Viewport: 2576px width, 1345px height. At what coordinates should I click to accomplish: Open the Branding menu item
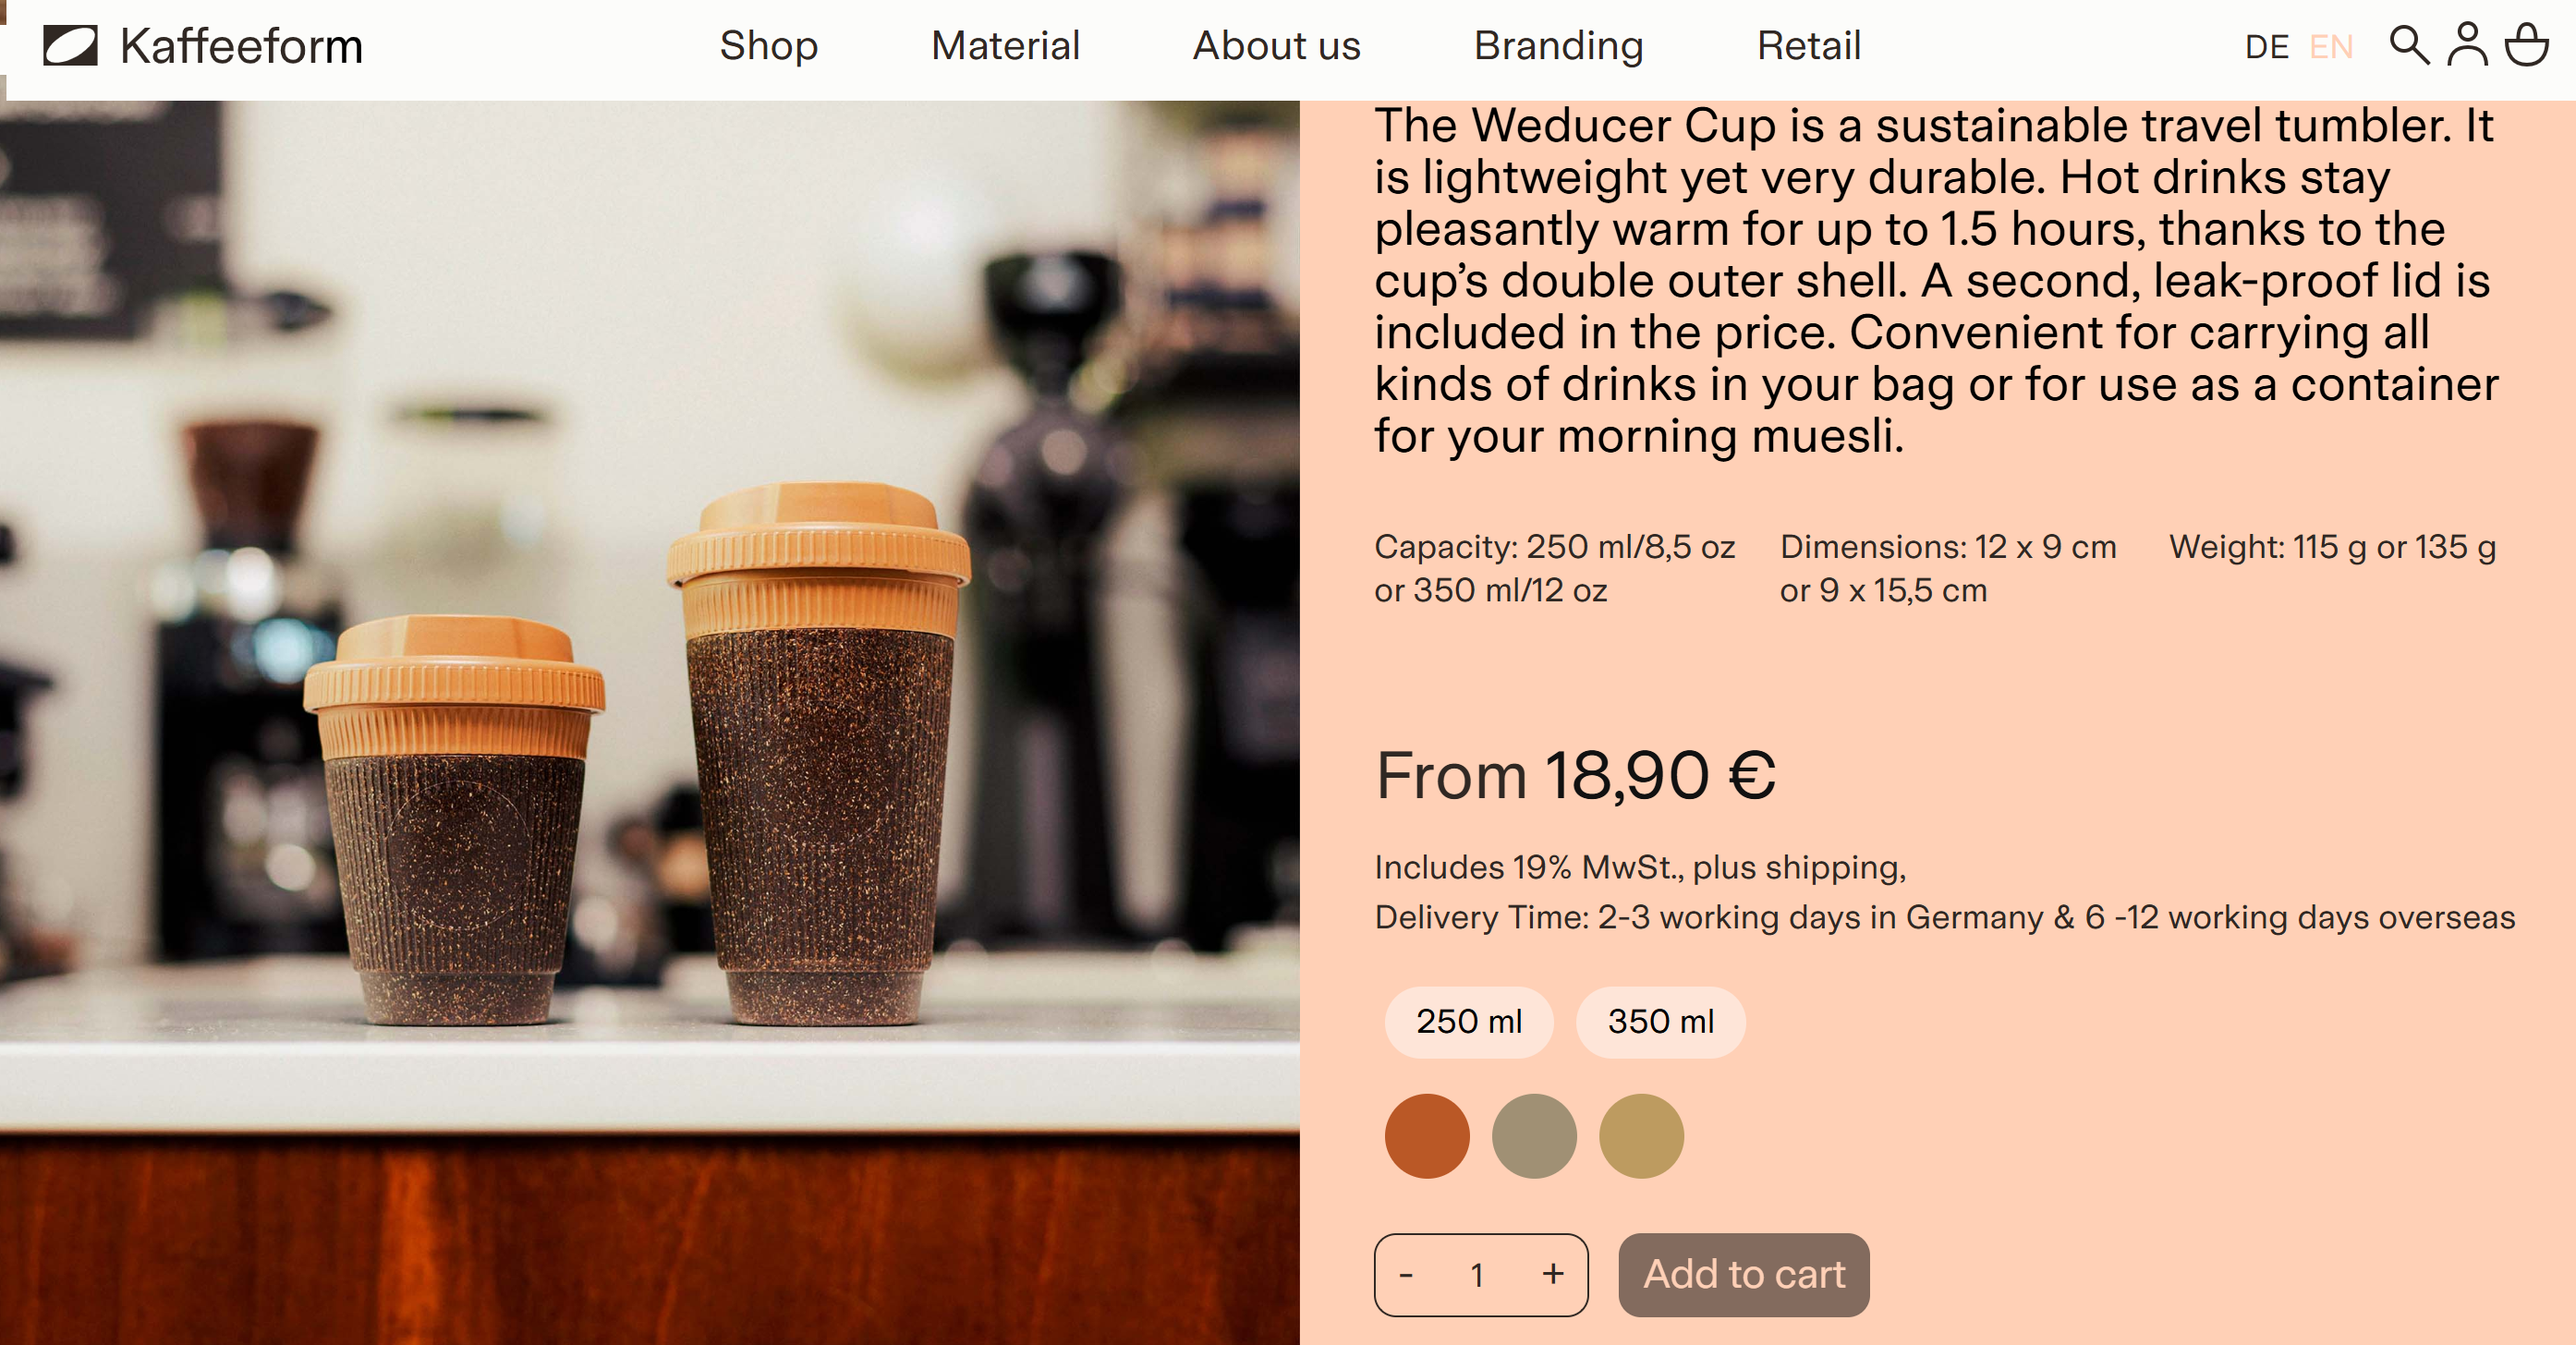[1558, 46]
